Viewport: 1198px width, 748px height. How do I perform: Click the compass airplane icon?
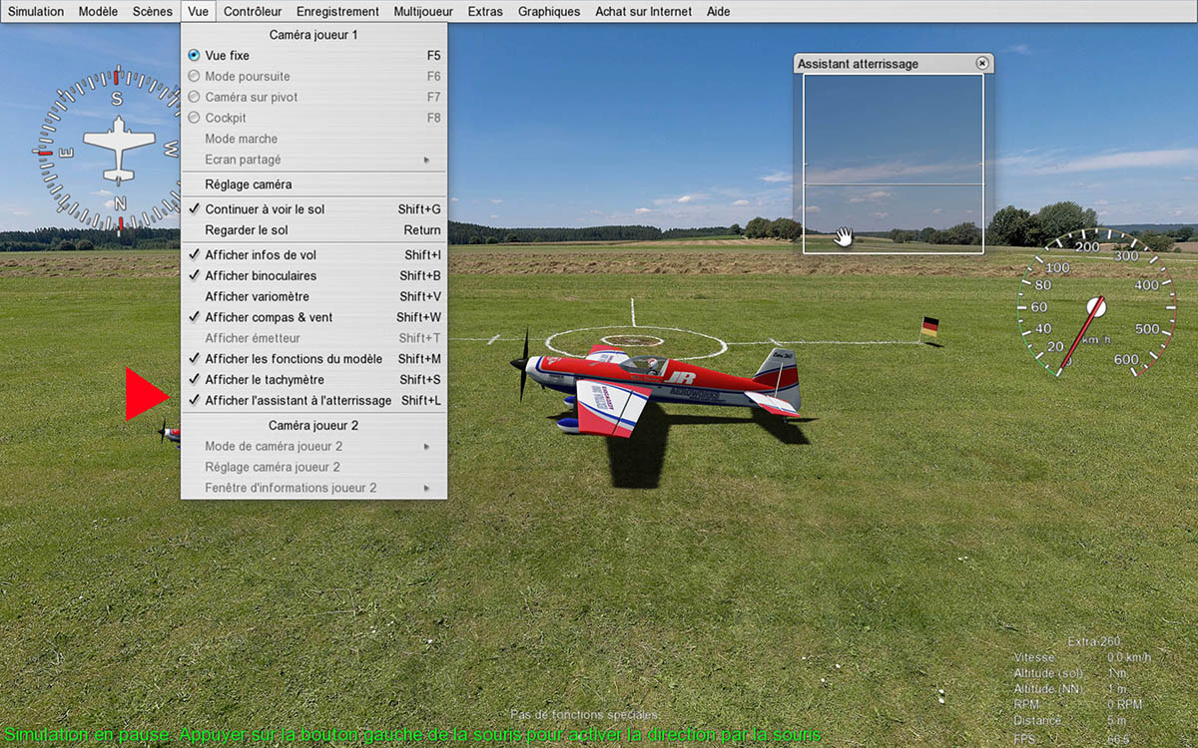point(119,150)
